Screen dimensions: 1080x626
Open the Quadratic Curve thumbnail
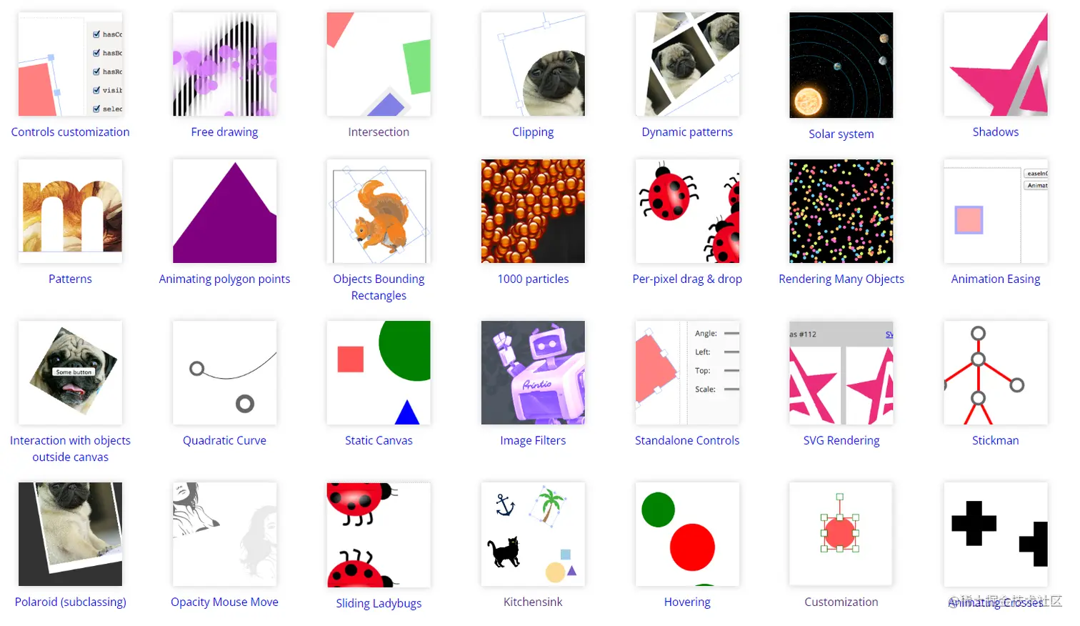[224, 373]
